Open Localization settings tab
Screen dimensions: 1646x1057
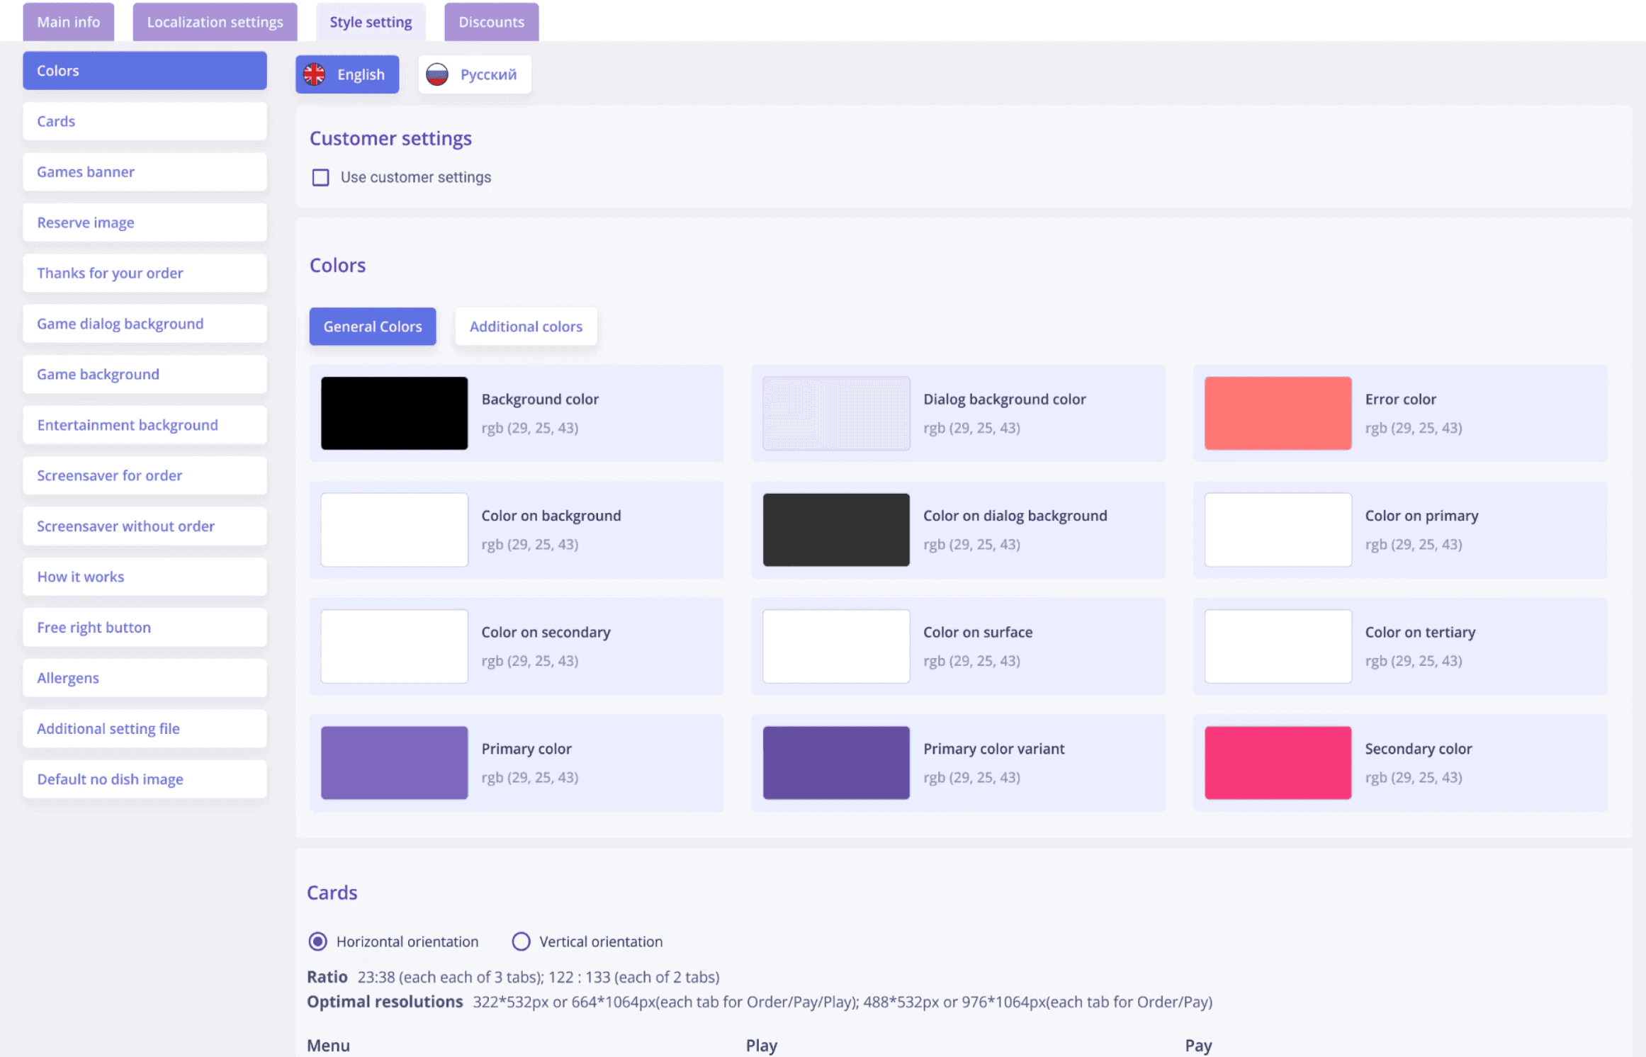pyautogui.click(x=215, y=22)
